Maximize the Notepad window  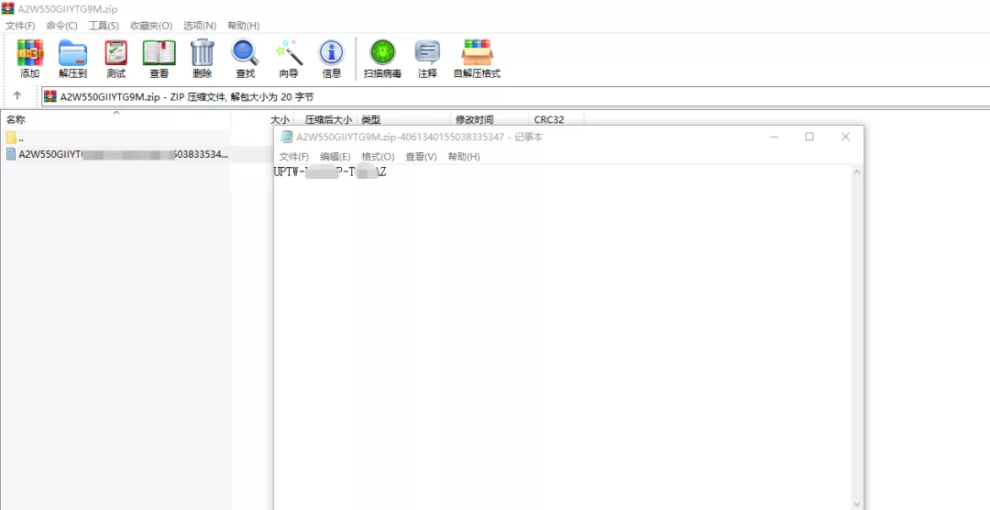coord(809,137)
